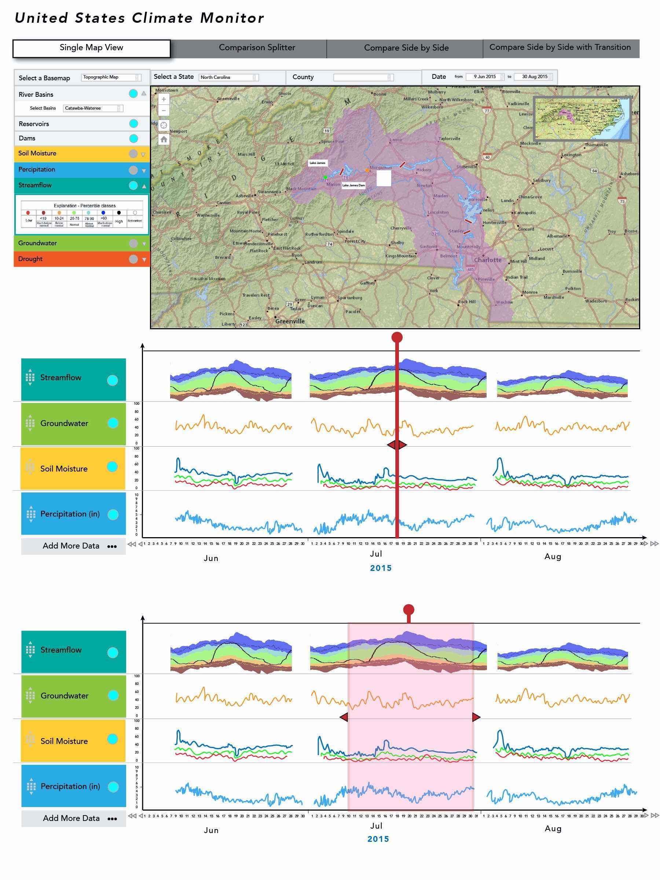Viewport: 660px width, 880px height.
Task: Click the 25-75 Normal green legend dot
Action: pyautogui.click(x=74, y=213)
